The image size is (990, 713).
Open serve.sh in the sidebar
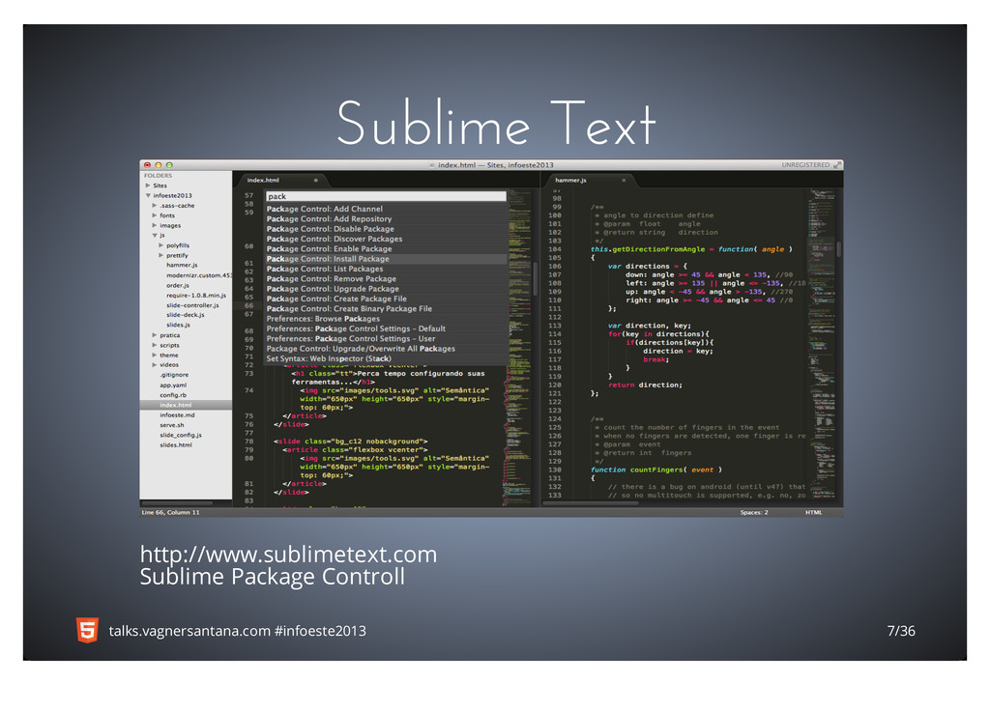172,425
